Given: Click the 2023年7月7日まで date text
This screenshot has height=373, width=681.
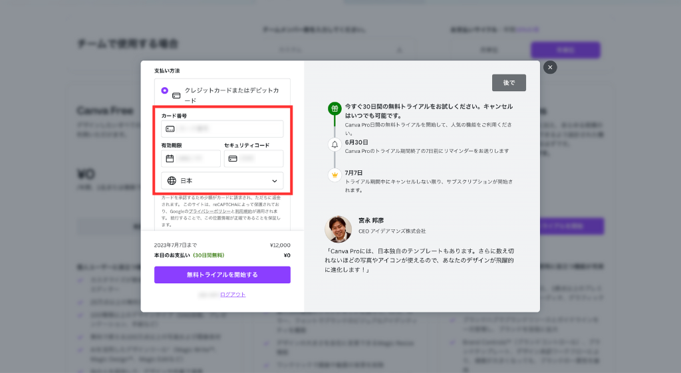Looking at the screenshot, I should [176, 245].
